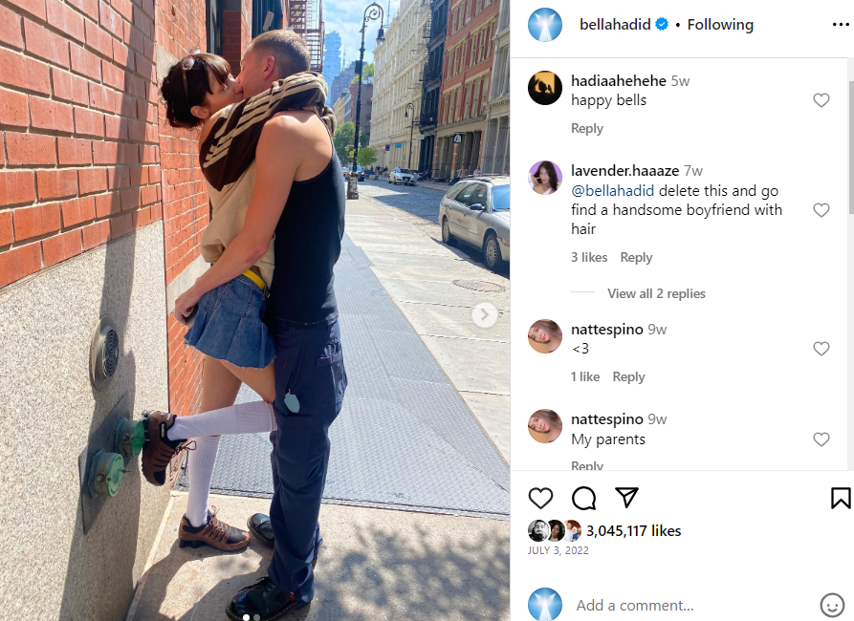This screenshot has width=854, height=621.
Task: Open bellahadid username link in header
Action: point(615,25)
